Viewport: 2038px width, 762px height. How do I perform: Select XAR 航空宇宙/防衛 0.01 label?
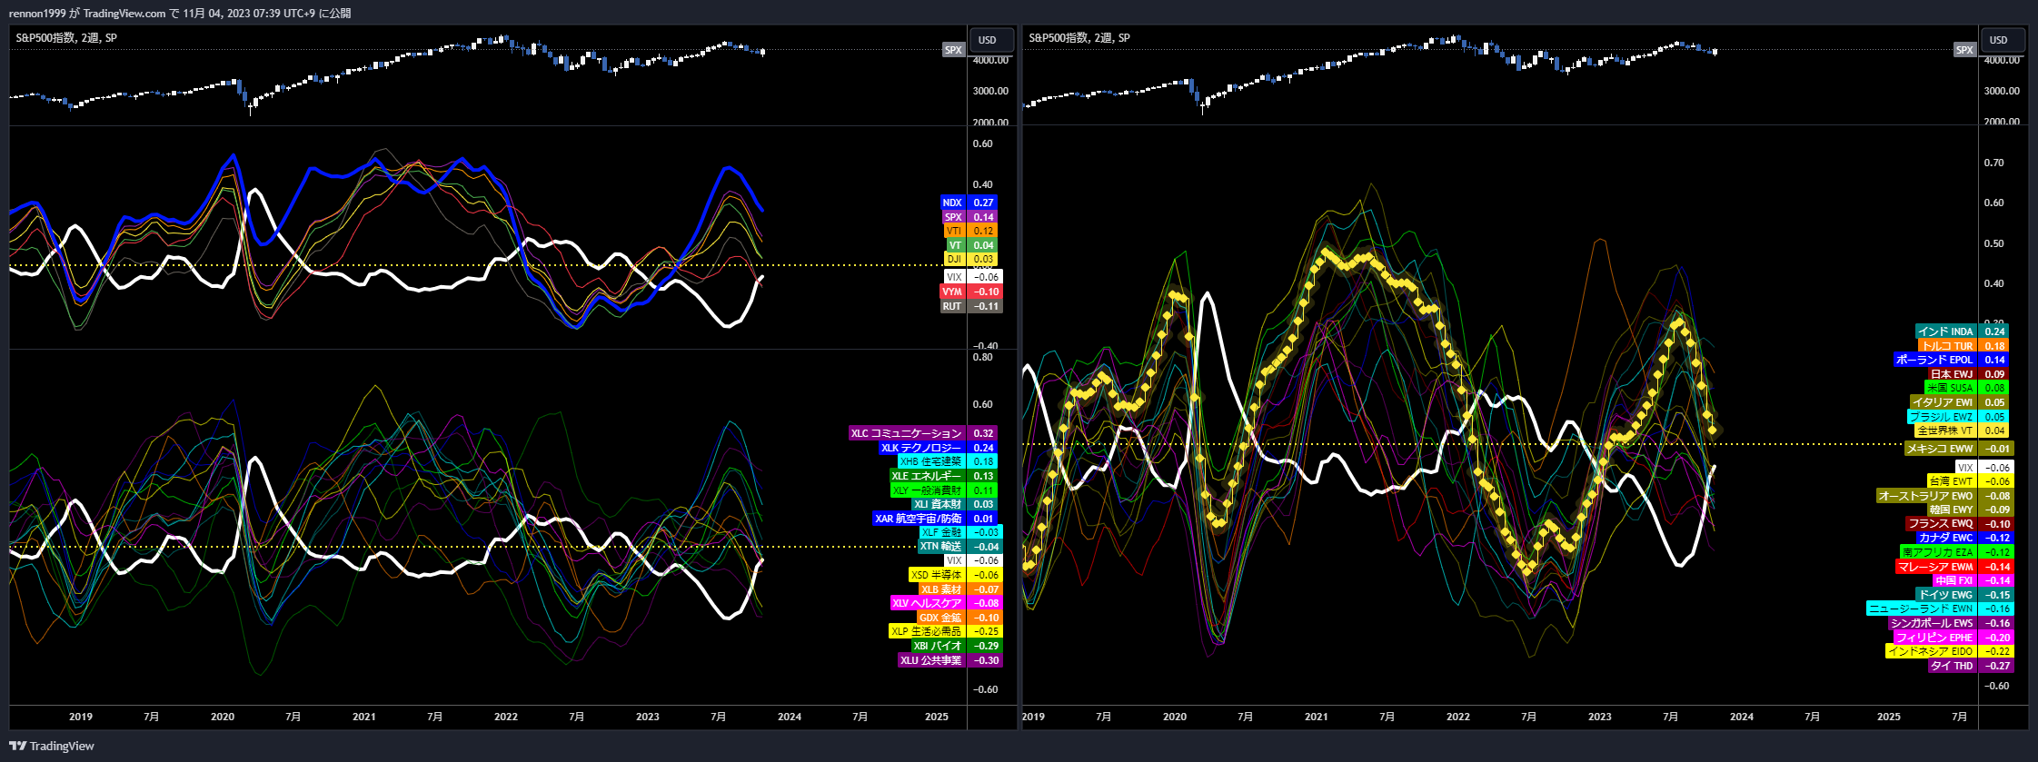[935, 519]
